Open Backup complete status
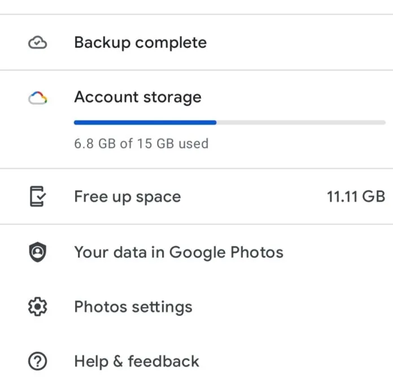The width and height of the screenshot is (393, 382). [197, 42]
